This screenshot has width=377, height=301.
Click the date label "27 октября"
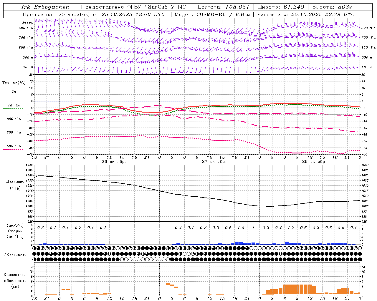tap(215, 161)
